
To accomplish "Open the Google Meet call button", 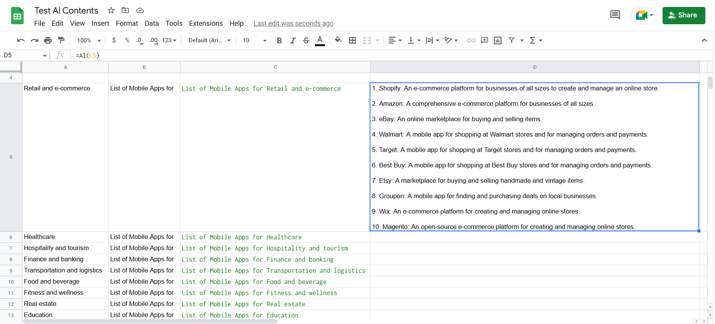I will [644, 15].
